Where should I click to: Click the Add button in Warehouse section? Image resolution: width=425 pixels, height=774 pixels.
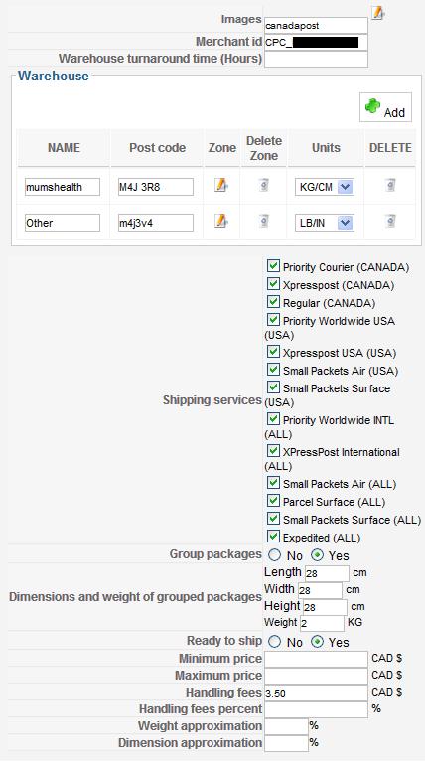coord(385,107)
